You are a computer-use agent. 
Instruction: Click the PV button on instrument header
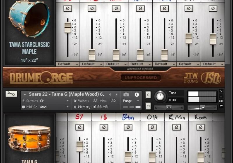click(221, 106)
